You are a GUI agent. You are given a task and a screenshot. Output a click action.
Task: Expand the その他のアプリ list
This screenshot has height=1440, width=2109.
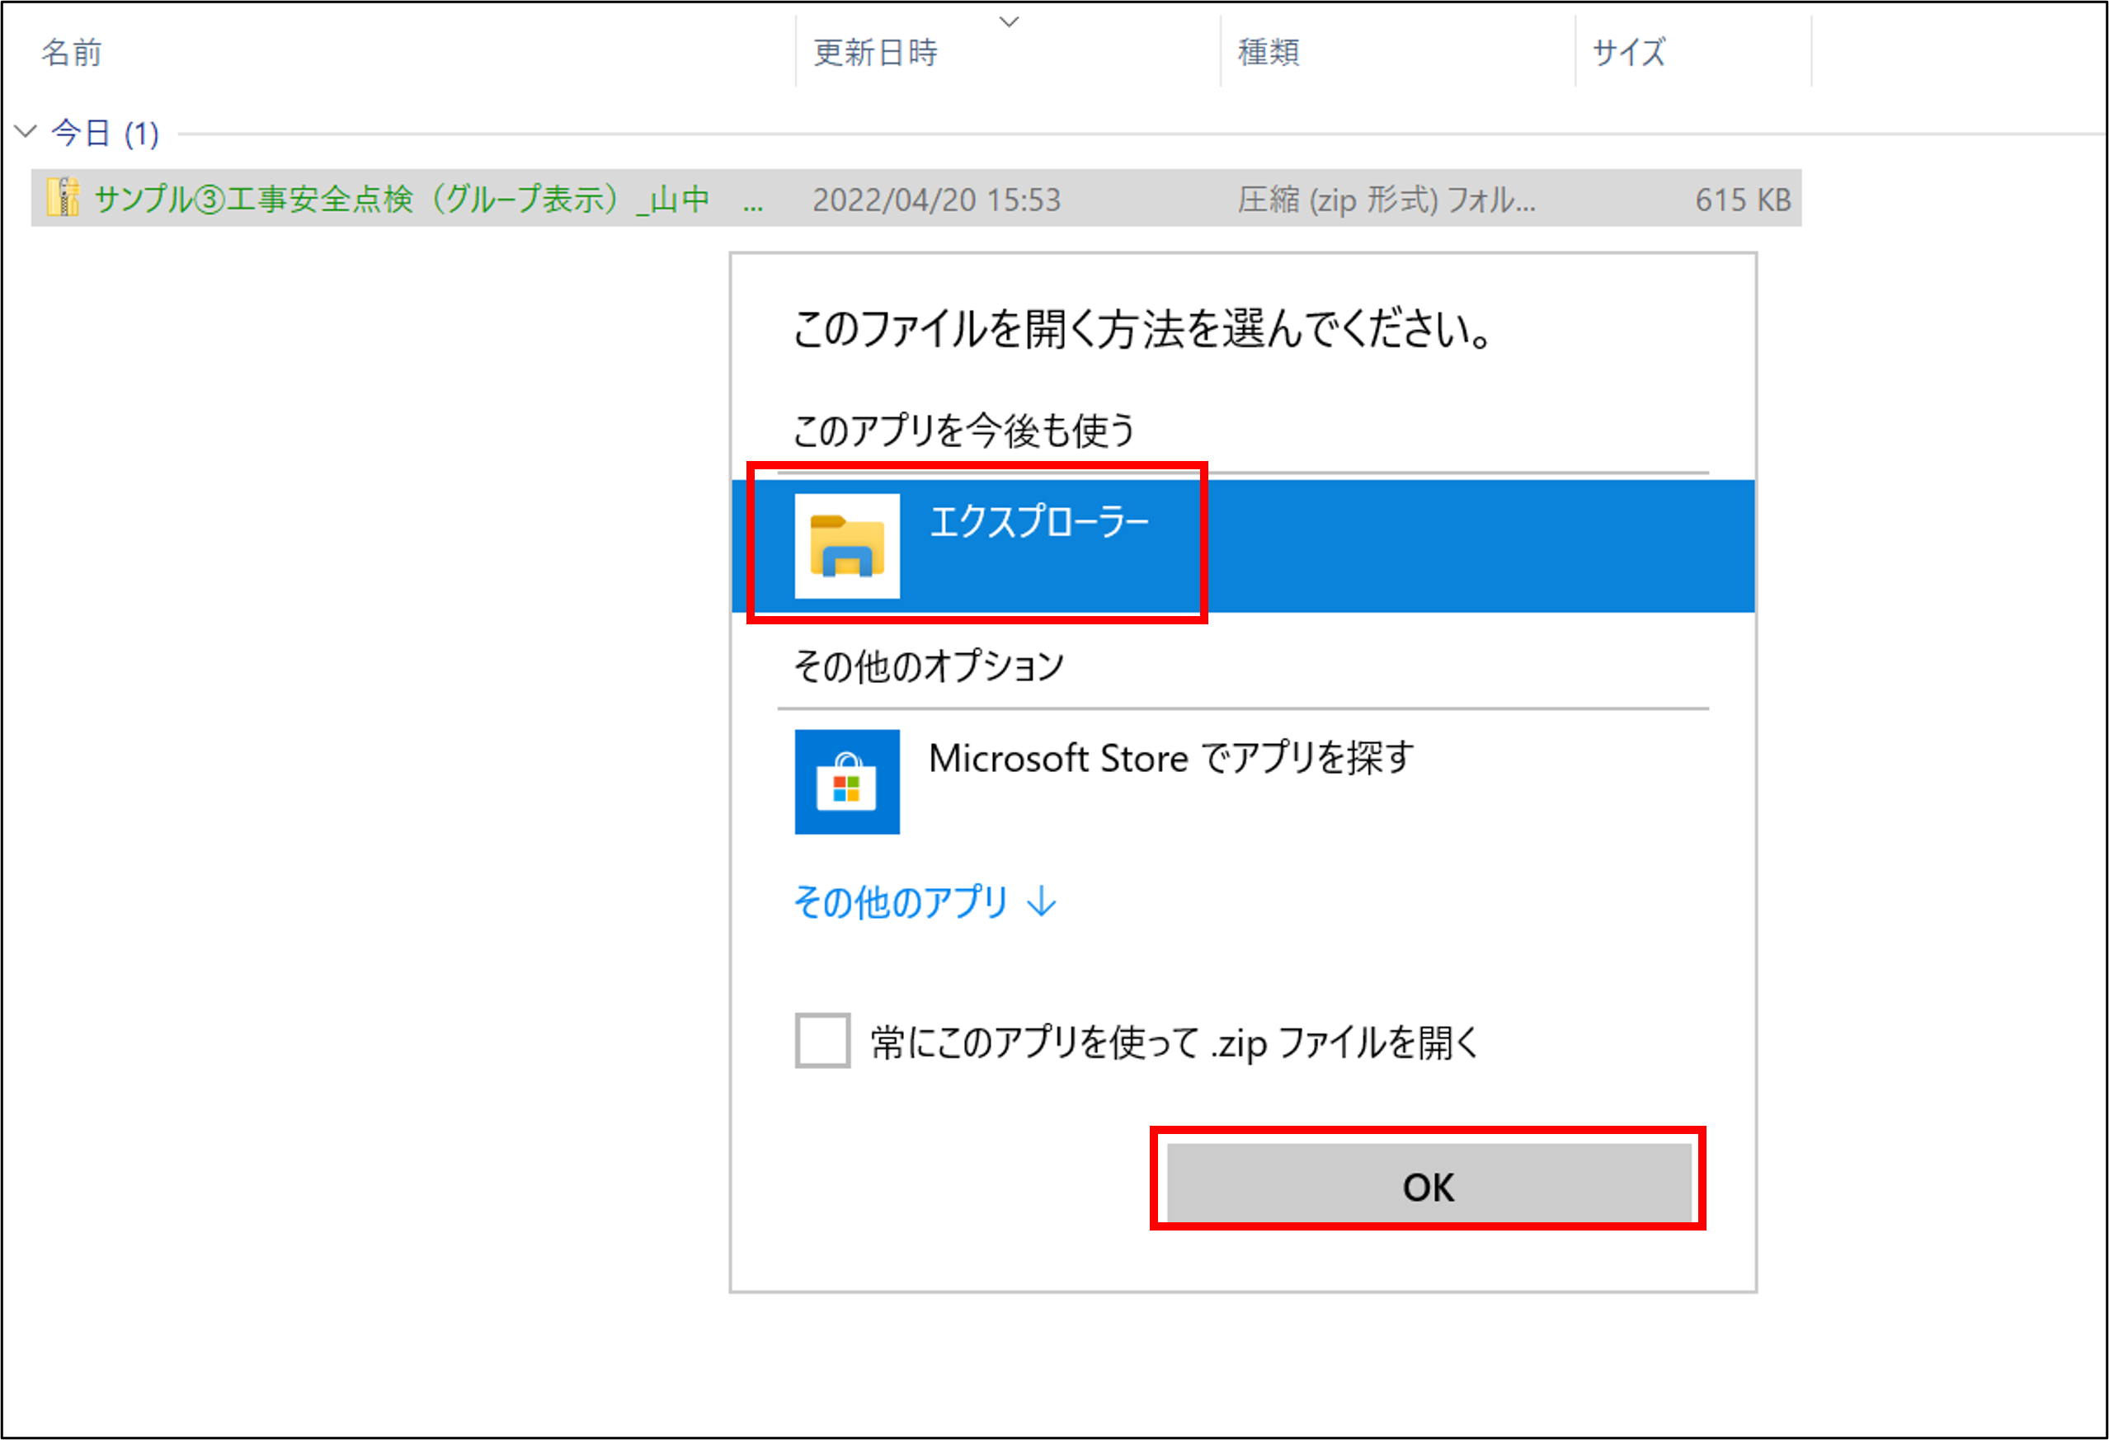coord(925,902)
